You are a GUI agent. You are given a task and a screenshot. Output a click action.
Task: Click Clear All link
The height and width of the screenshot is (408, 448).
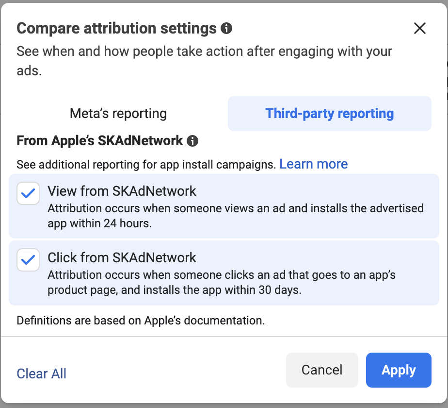point(41,374)
